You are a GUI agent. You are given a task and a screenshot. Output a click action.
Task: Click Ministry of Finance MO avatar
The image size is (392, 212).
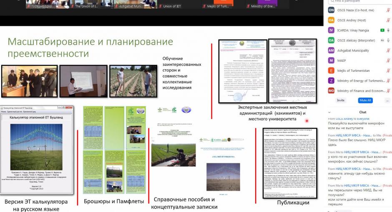[331, 91]
